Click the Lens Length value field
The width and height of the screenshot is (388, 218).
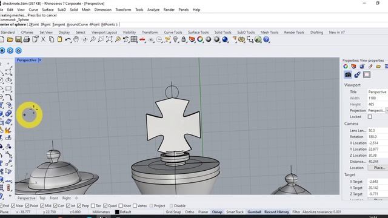click(x=378, y=131)
